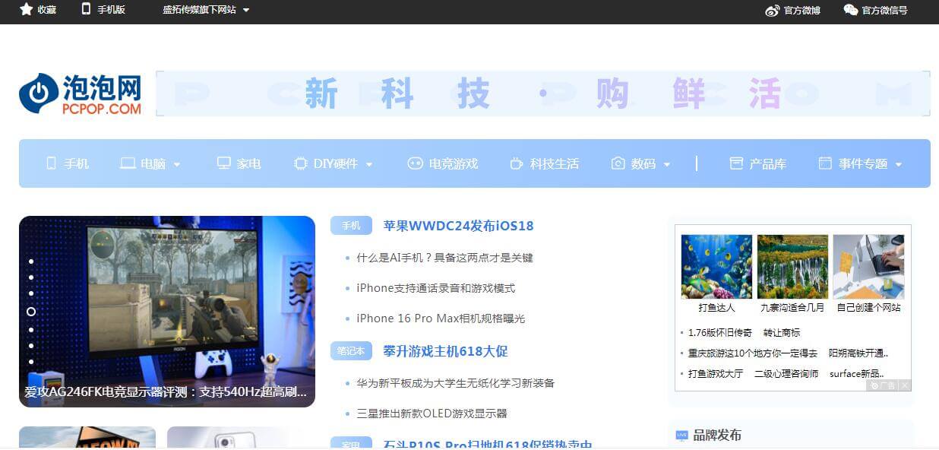
Task: Open the iPhone支持通话录音和游戏模式 article
Action: click(435, 288)
